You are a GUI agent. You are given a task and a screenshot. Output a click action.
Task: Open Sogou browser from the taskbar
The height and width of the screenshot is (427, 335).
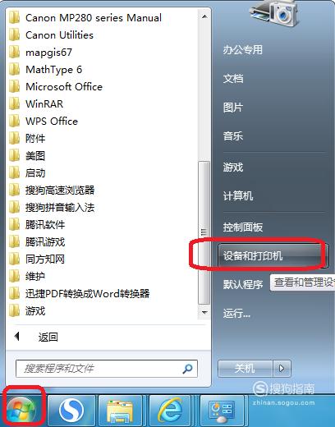71,411
